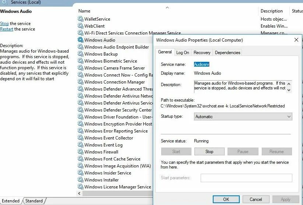Click the Windows Biometric Service gear icon
Screen dimensions: 303x205
point(80,61)
